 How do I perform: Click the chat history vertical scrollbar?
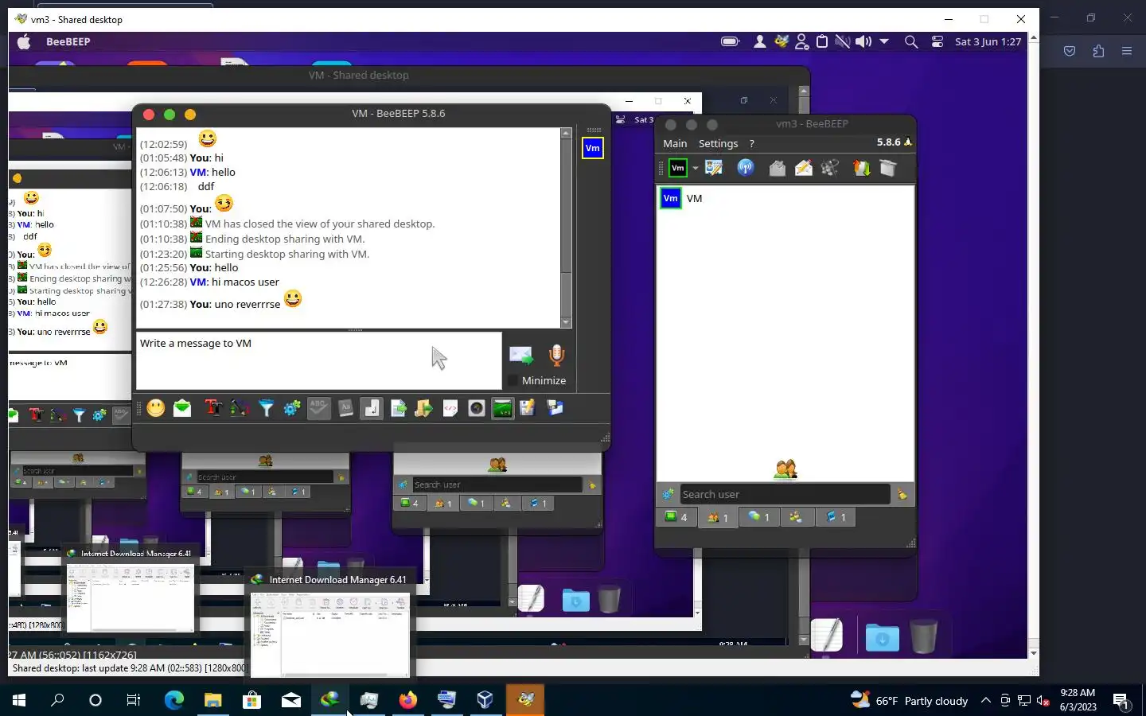click(x=566, y=228)
